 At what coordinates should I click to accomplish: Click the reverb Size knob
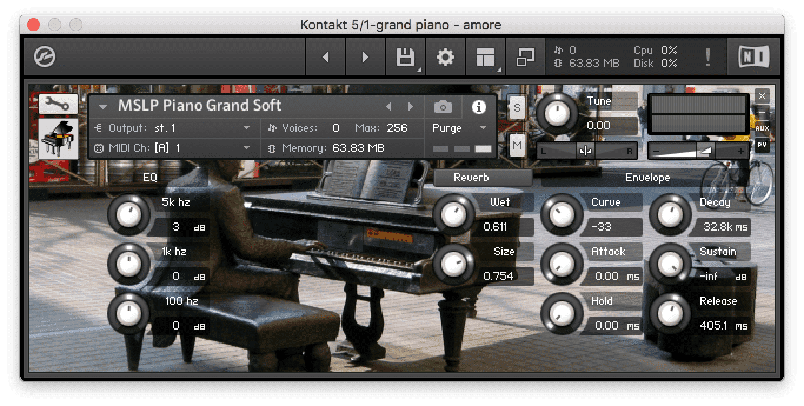[x=453, y=264]
